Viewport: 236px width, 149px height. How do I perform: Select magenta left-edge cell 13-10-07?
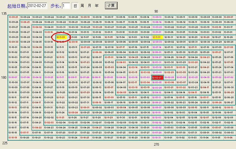[13, 77]
